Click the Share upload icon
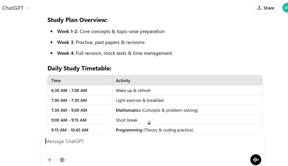 pos(259,8)
